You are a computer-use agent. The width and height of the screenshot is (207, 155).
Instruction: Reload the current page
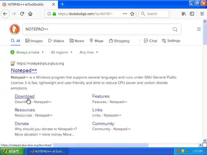pyautogui.click(x=22, y=14)
